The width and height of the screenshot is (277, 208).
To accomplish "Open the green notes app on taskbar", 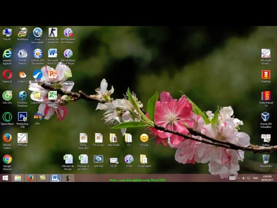I will point(43,178).
